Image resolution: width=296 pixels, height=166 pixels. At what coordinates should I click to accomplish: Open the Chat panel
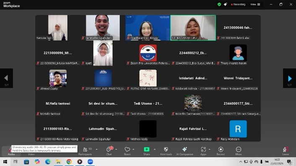[109, 151]
